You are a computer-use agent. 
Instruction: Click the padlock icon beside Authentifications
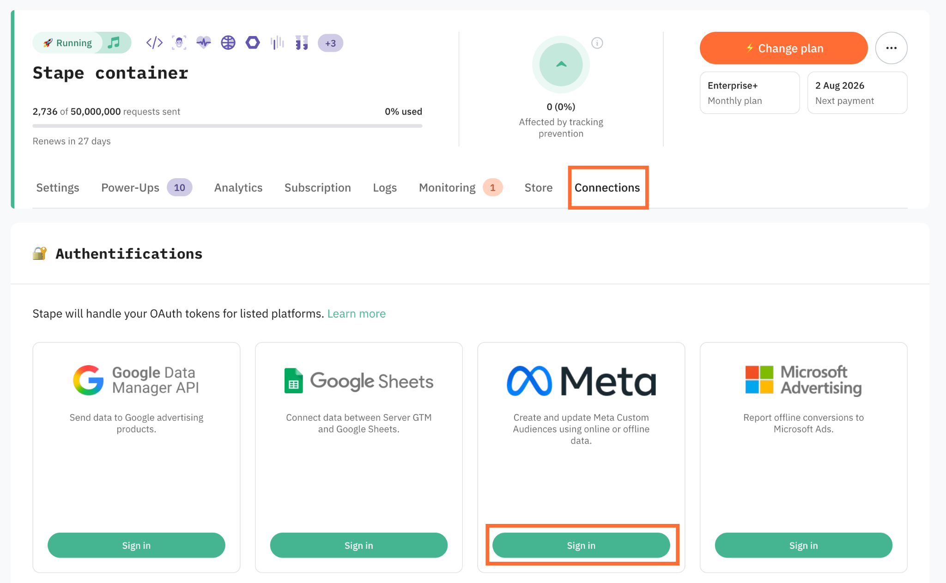click(40, 253)
